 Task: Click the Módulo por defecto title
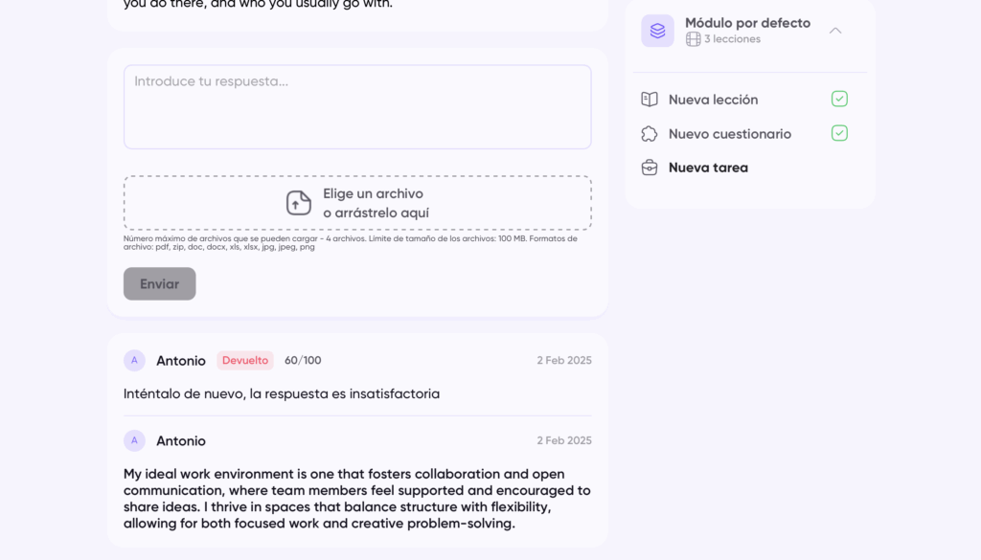(x=747, y=23)
